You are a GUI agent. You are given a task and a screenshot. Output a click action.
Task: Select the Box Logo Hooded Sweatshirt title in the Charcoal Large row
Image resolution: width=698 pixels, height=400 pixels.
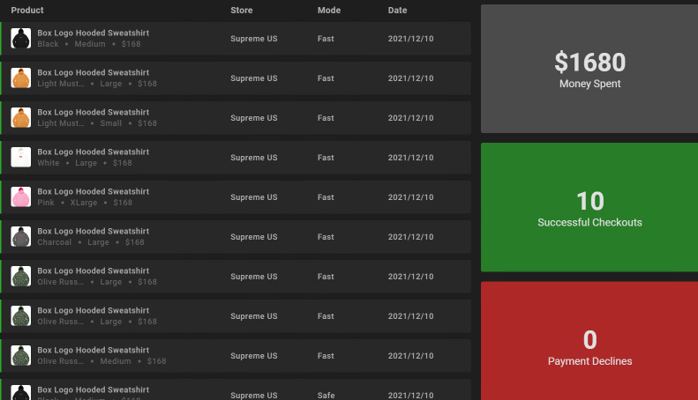[93, 231]
